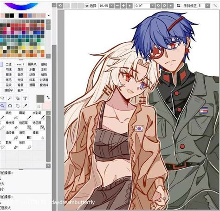Screen dimensions: 220x211
Task: Click the 16.6% zoom value field
Action: click(104, 6)
